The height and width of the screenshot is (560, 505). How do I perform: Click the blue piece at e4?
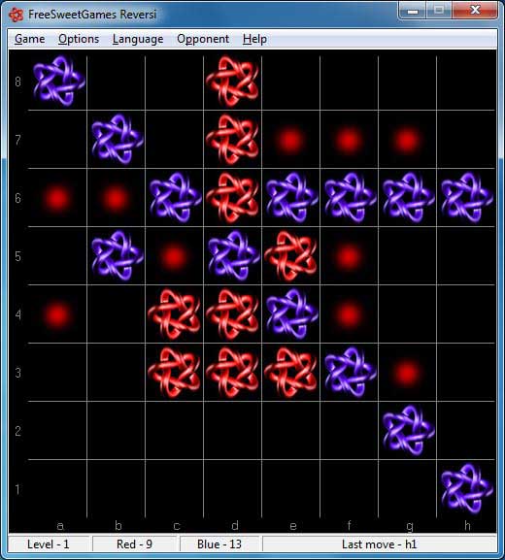pyautogui.click(x=292, y=314)
